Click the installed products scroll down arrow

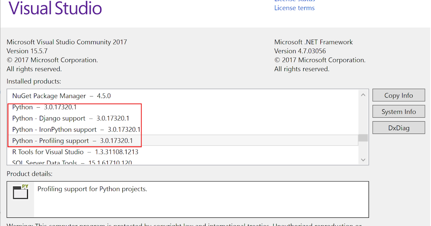coord(363,160)
